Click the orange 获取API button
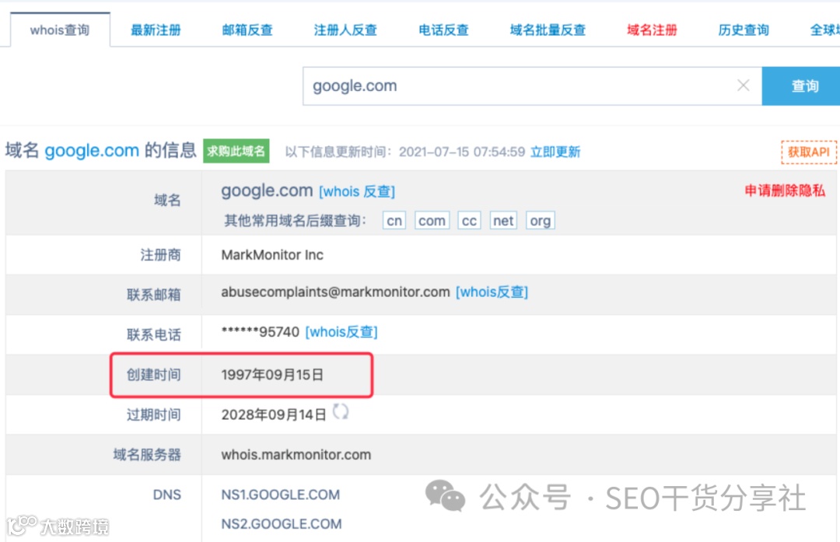 click(x=809, y=152)
